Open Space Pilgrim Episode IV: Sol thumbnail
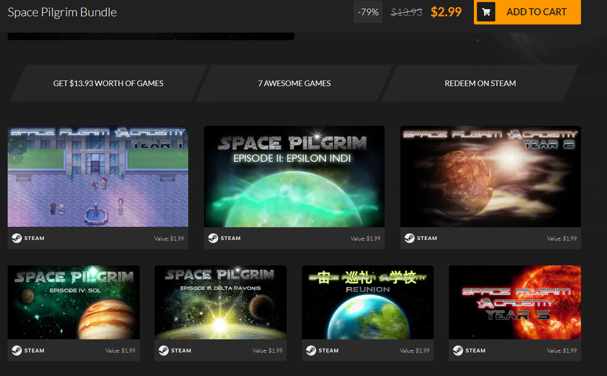This screenshot has width=607, height=376. coord(73,303)
